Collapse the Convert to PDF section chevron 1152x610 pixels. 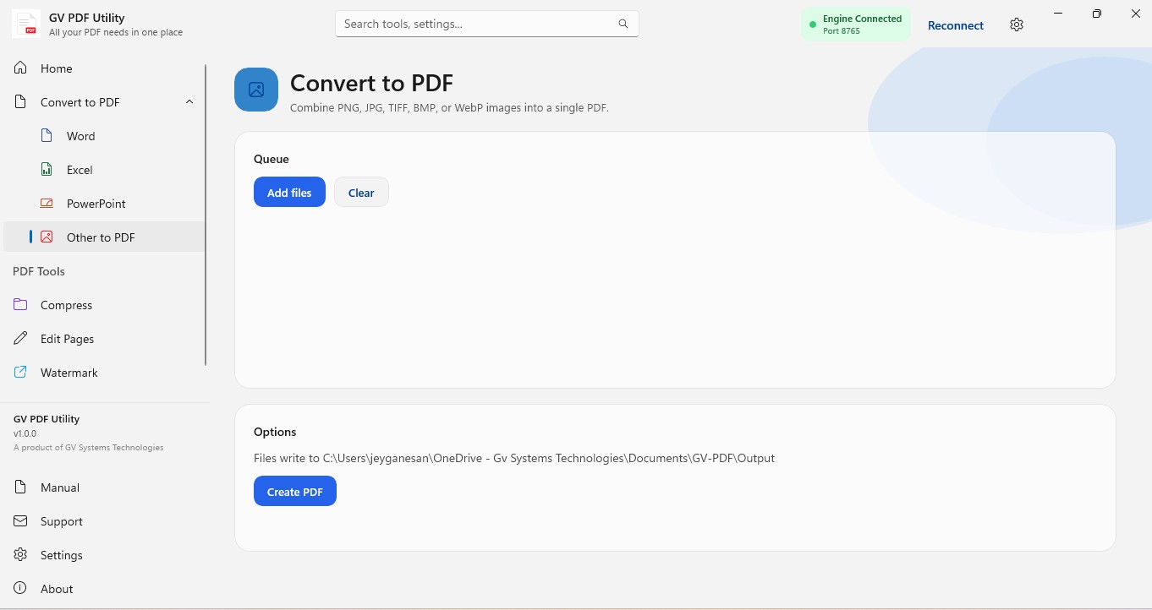189,101
